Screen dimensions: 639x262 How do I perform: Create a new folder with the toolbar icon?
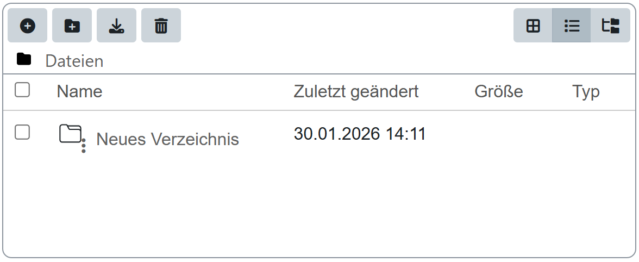tap(72, 26)
